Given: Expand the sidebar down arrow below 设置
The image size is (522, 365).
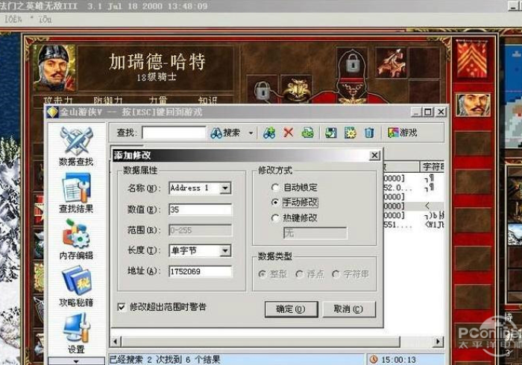Looking at the screenshot, I should point(76,361).
